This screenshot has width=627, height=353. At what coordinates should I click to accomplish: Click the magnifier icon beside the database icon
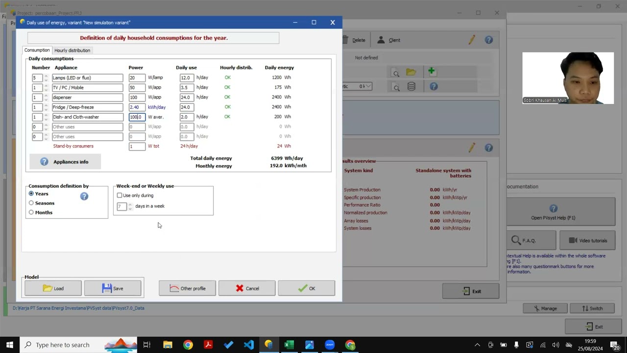pos(396,87)
